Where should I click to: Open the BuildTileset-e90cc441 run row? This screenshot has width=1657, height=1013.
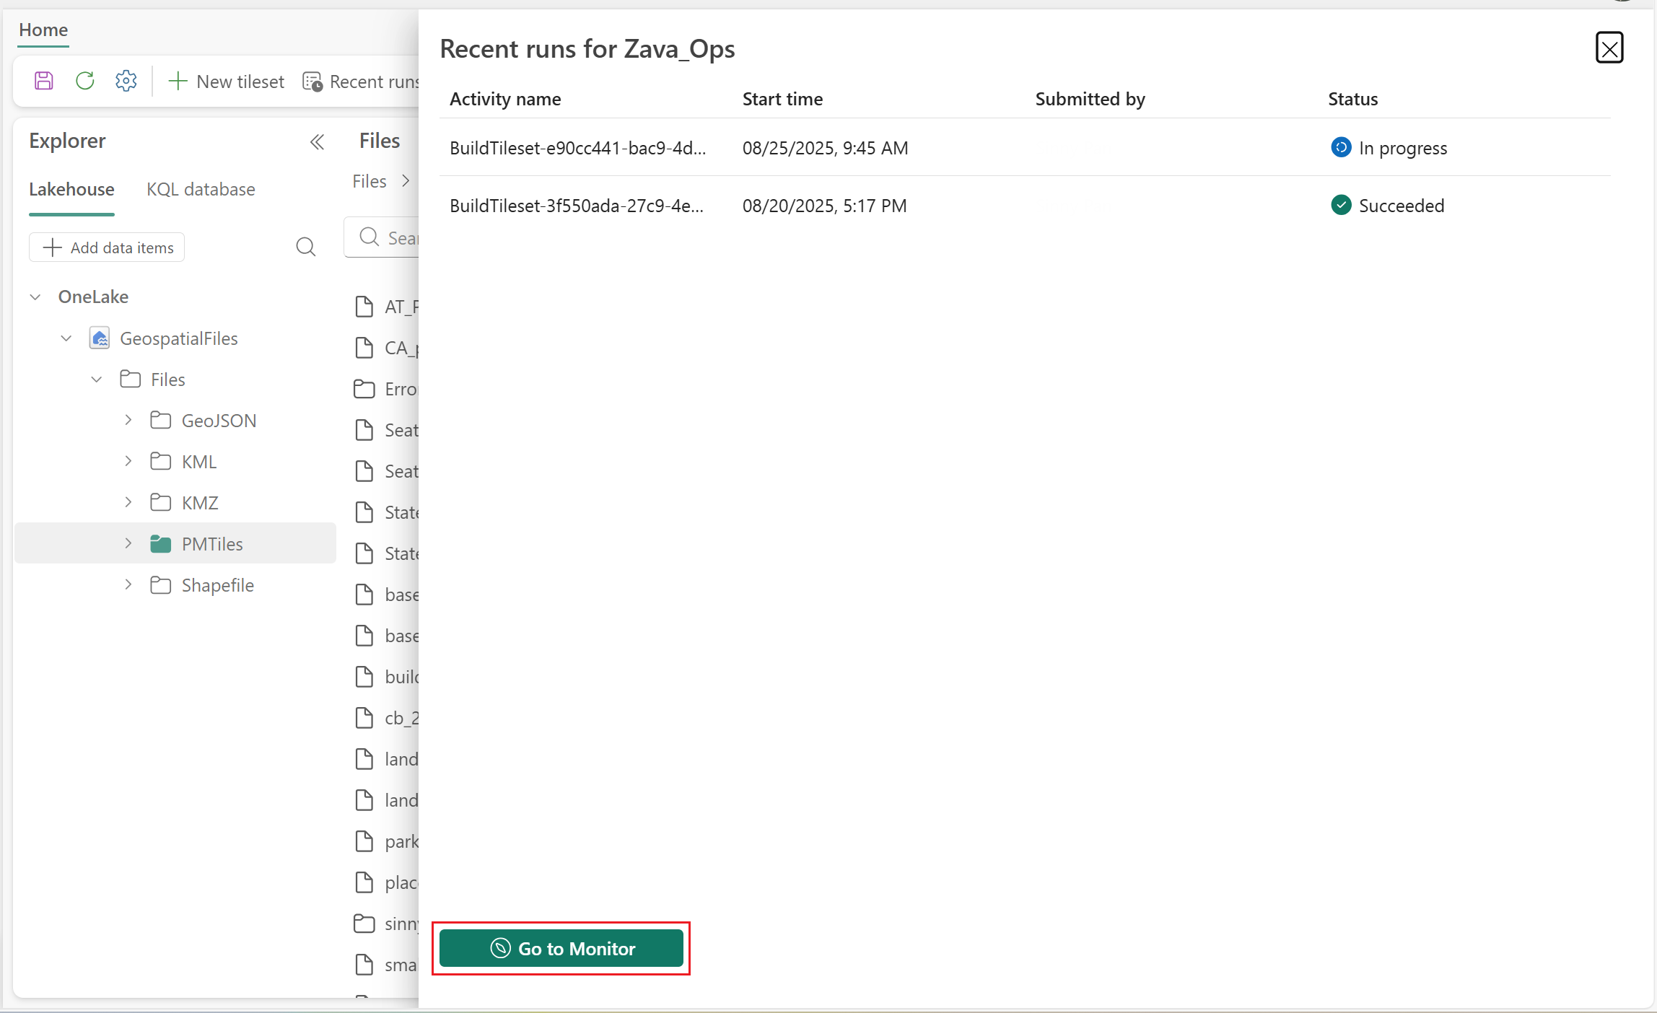[x=577, y=148]
